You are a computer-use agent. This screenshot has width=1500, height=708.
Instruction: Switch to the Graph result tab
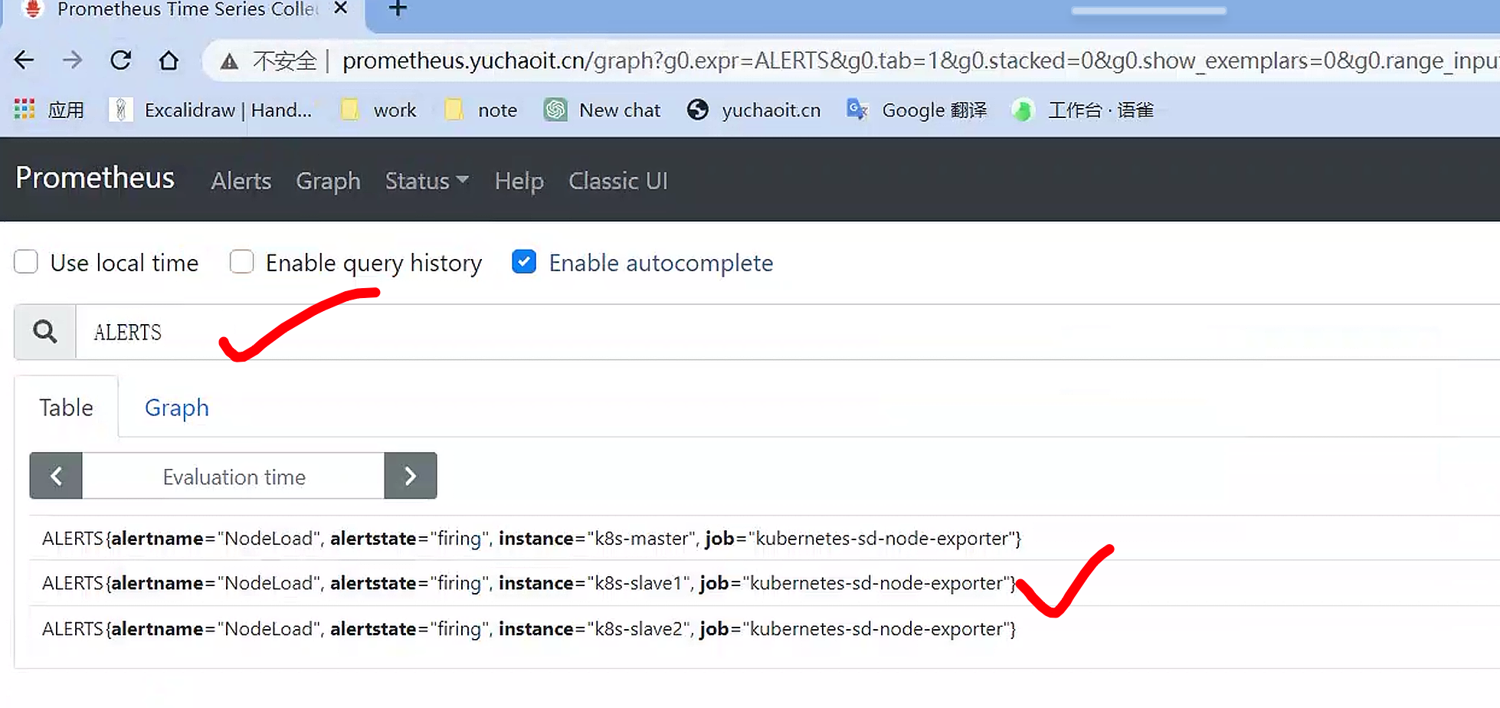pos(177,408)
